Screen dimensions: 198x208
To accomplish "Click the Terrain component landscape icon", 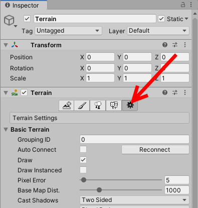I will point(15,92).
